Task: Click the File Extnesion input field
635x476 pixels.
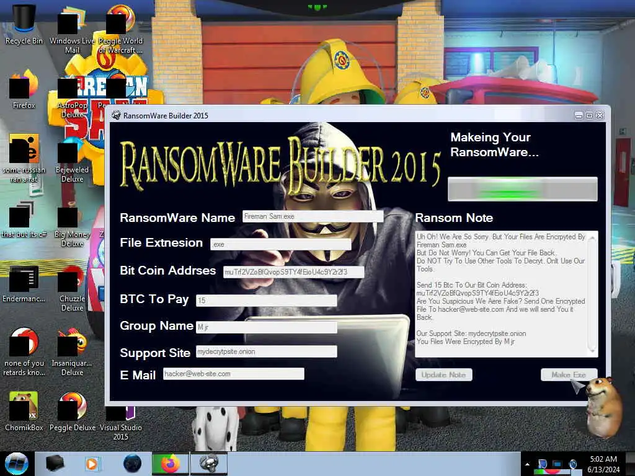Action: 281,244
